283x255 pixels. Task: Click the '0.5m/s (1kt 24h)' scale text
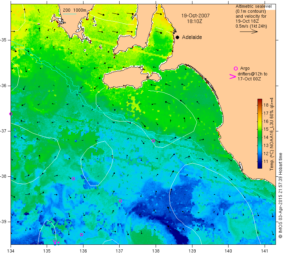pos(251,26)
